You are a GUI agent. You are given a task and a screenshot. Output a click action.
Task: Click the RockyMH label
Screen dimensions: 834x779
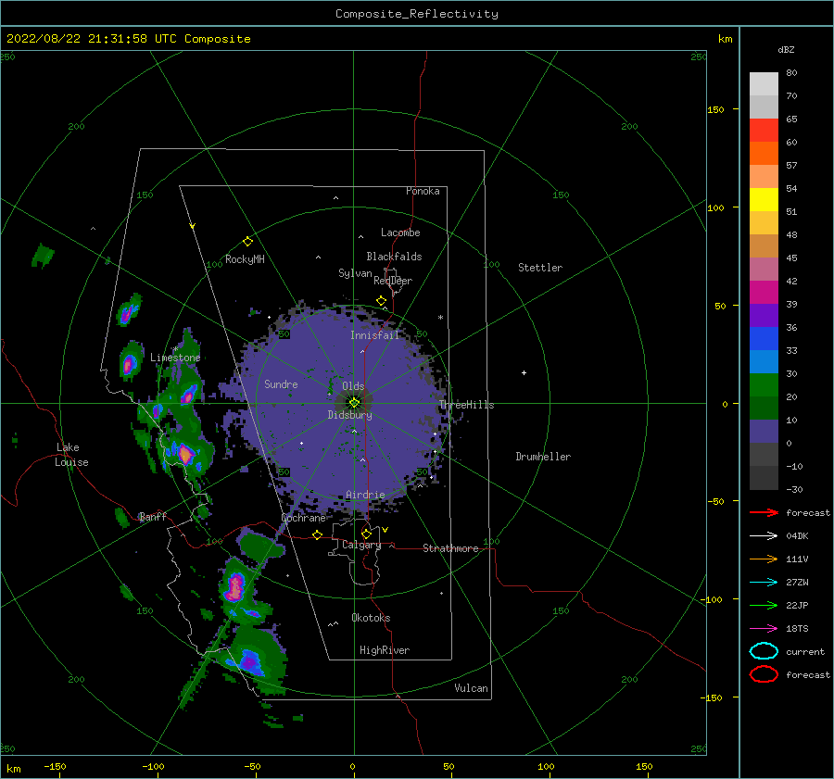click(245, 259)
